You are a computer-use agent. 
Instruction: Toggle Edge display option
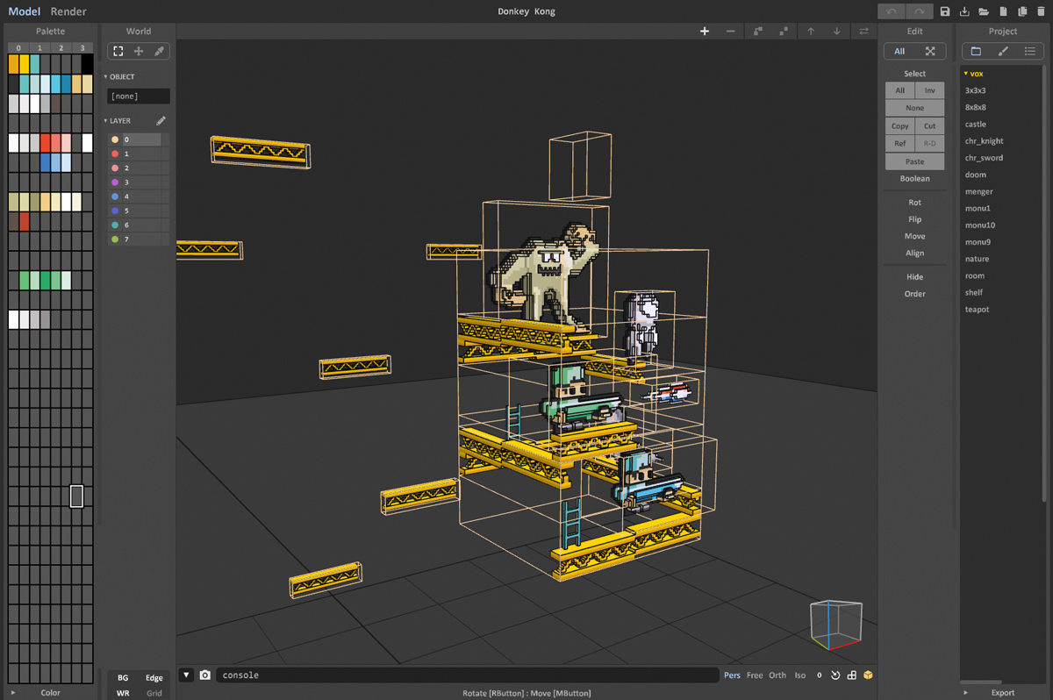tap(154, 677)
